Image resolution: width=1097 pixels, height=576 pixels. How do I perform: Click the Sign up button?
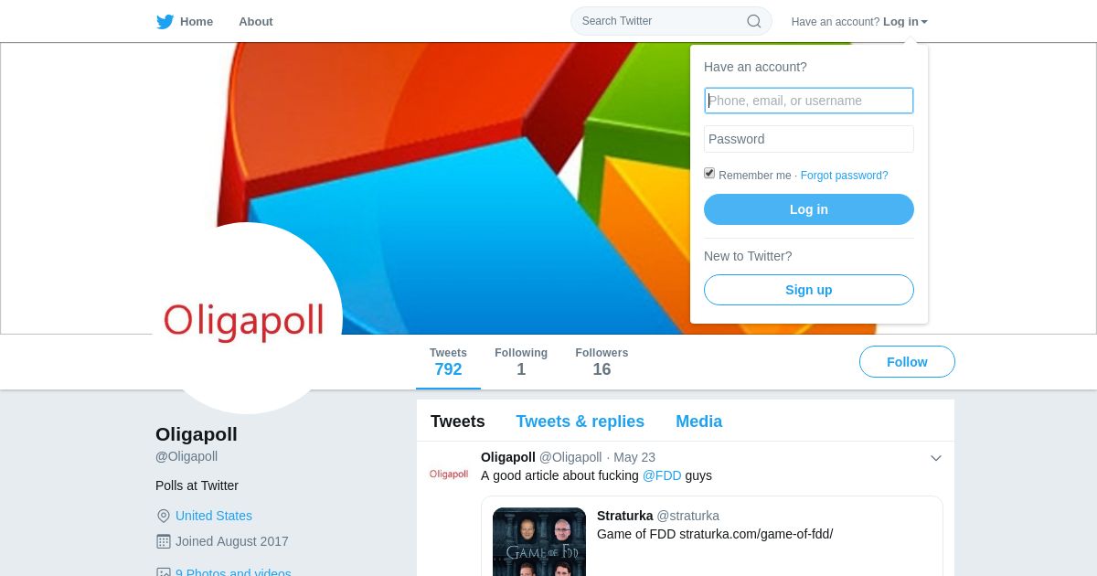coord(809,290)
